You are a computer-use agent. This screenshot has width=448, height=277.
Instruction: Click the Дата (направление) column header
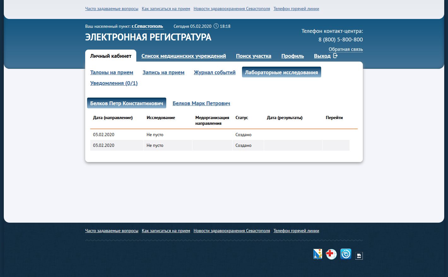click(113, 117)
